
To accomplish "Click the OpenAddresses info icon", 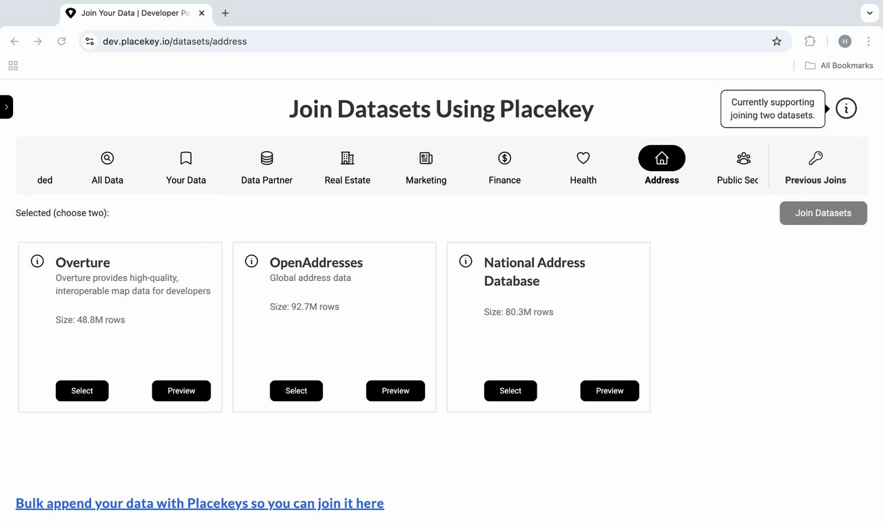I will point(252,261).
